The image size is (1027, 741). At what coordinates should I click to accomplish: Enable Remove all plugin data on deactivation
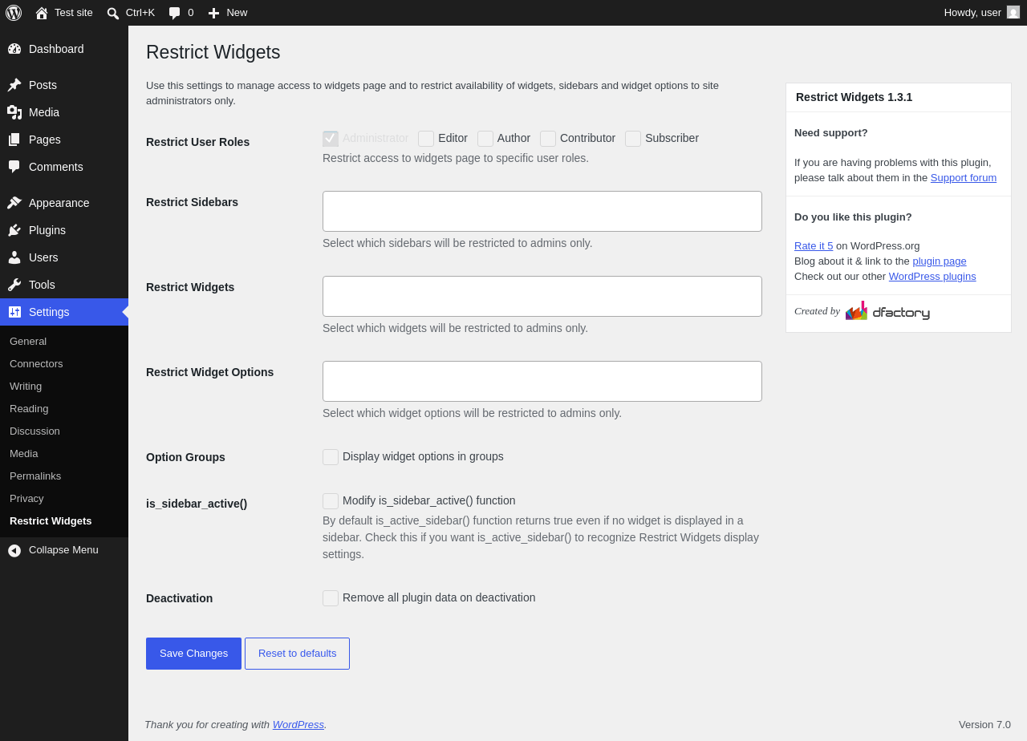331,598
